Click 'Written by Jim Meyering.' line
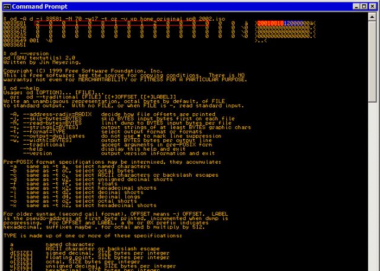Viewport: 380px width, 271px height. pyautogui.click(x=42, y=62)
